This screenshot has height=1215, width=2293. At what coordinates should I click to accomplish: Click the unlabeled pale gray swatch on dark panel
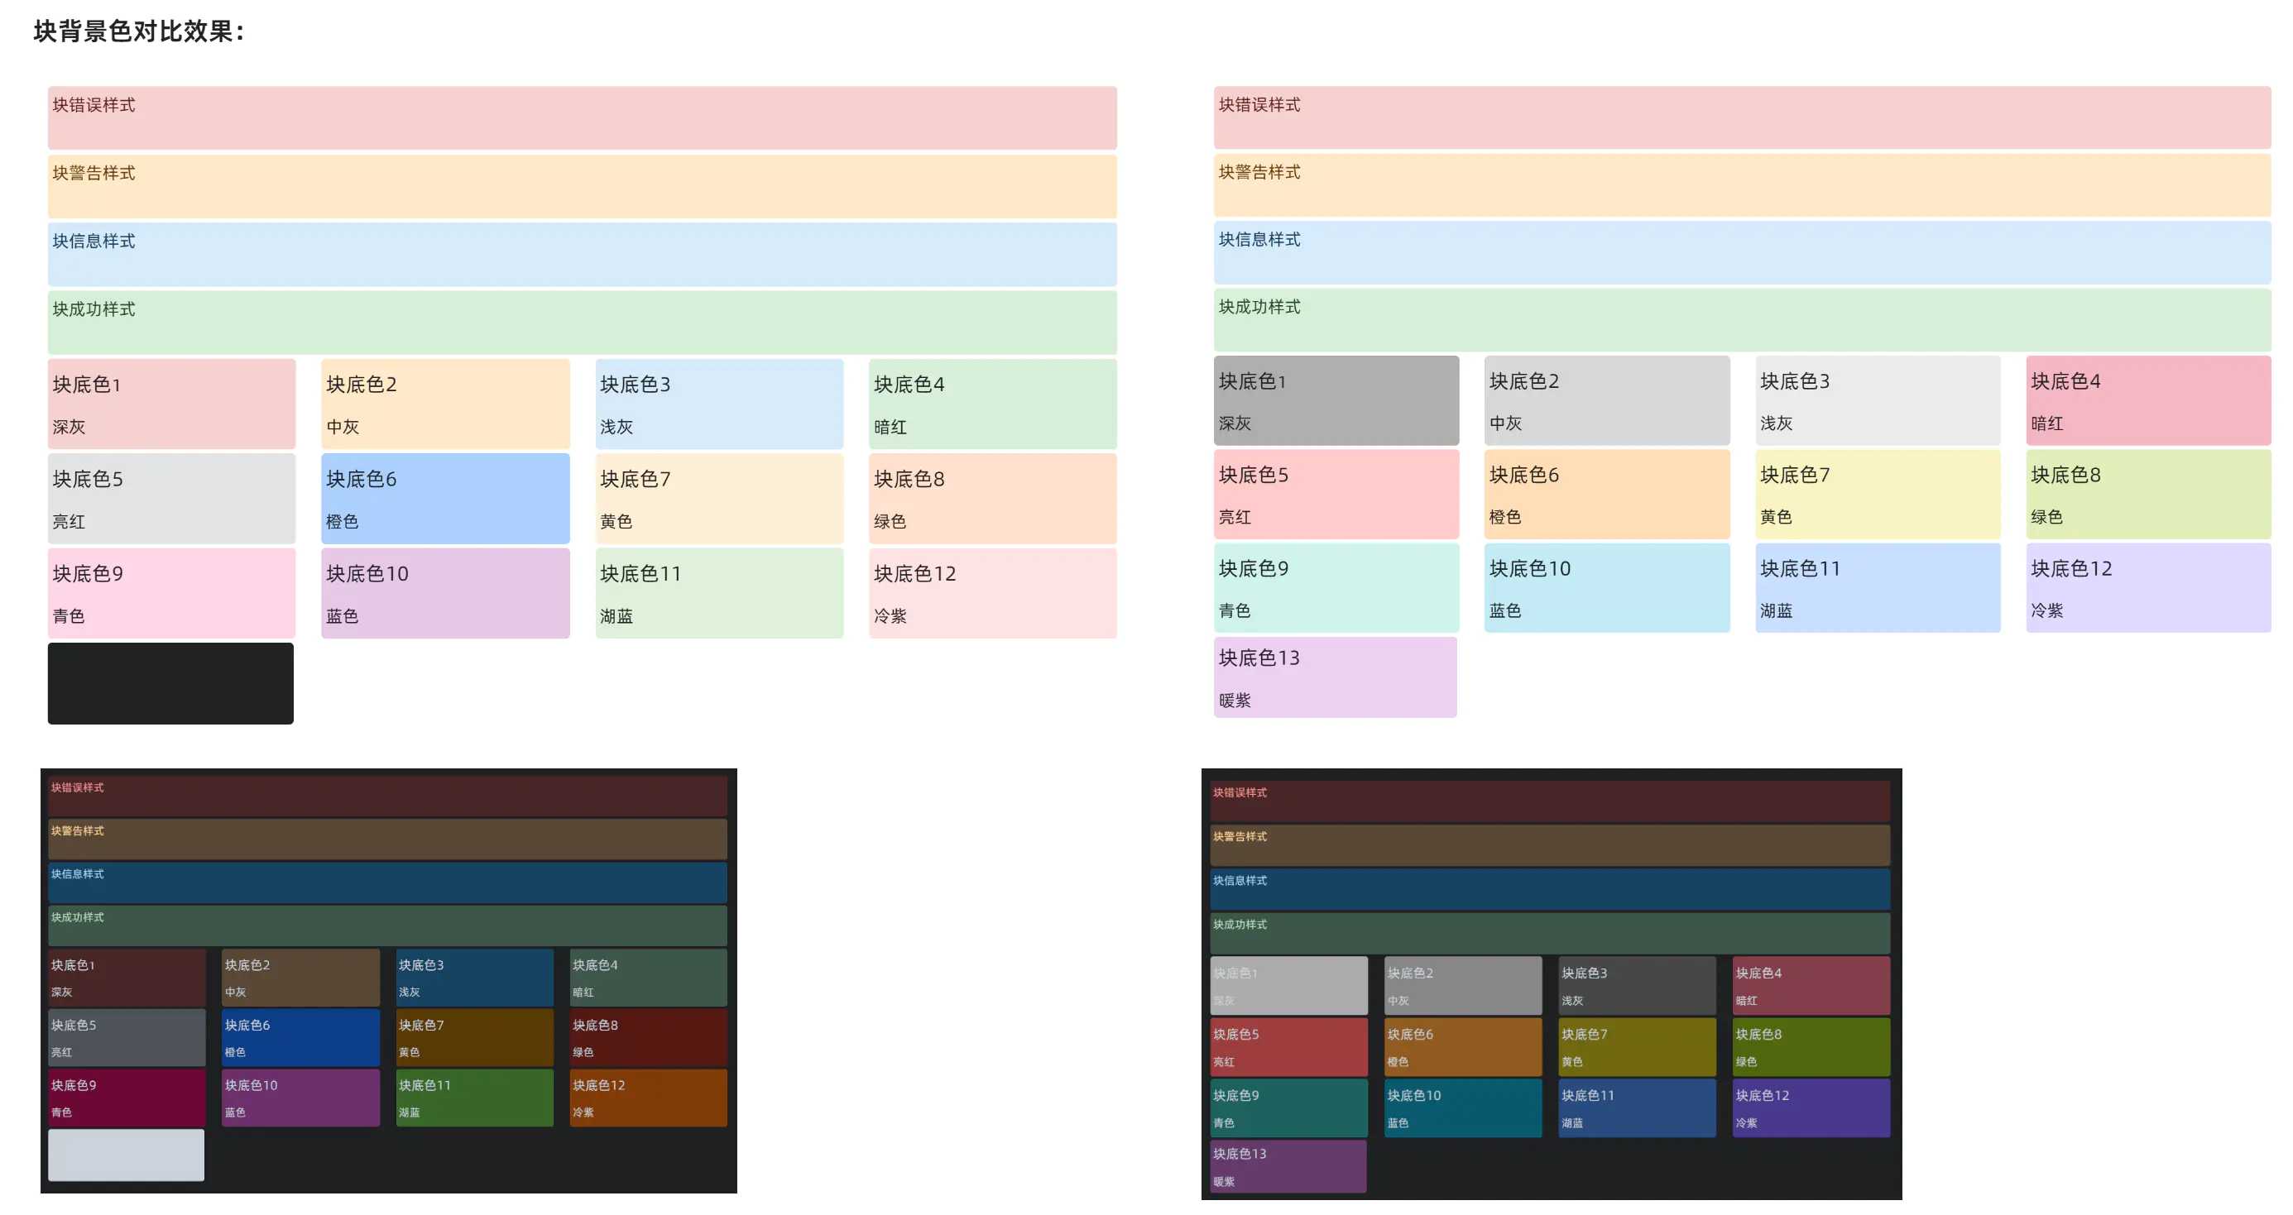pyautogui.click(x=126, y=1155)
